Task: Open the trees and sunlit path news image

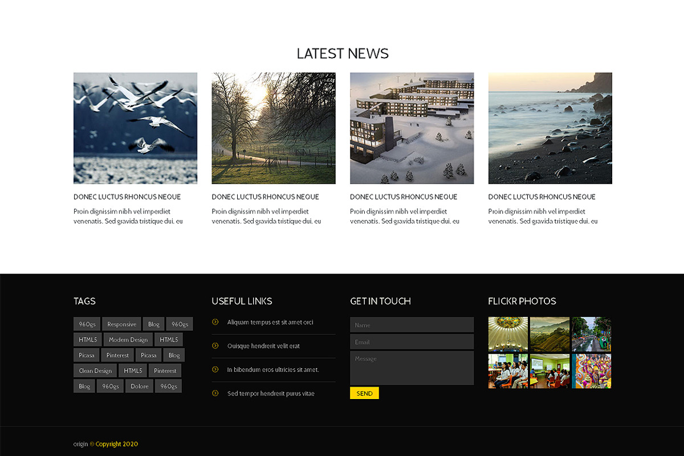Action: (x=274, y=128)
